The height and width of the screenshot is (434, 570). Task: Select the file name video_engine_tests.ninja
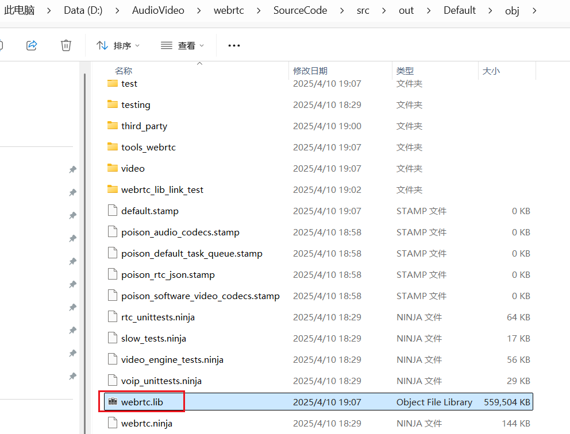[x=172, y=360]
